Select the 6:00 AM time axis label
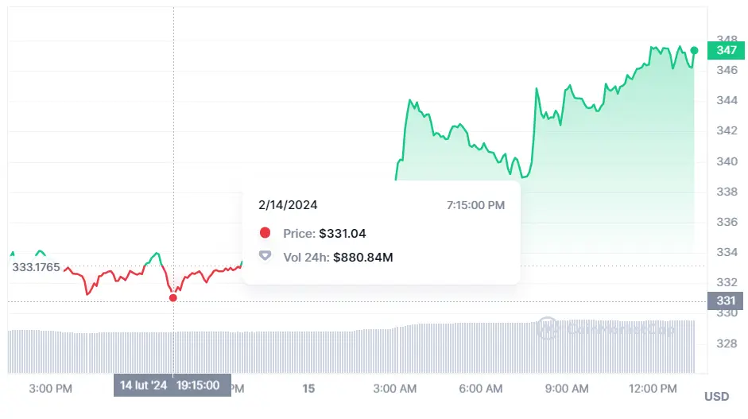This screenshot has width=748, height=419. [x=481, y=388]
